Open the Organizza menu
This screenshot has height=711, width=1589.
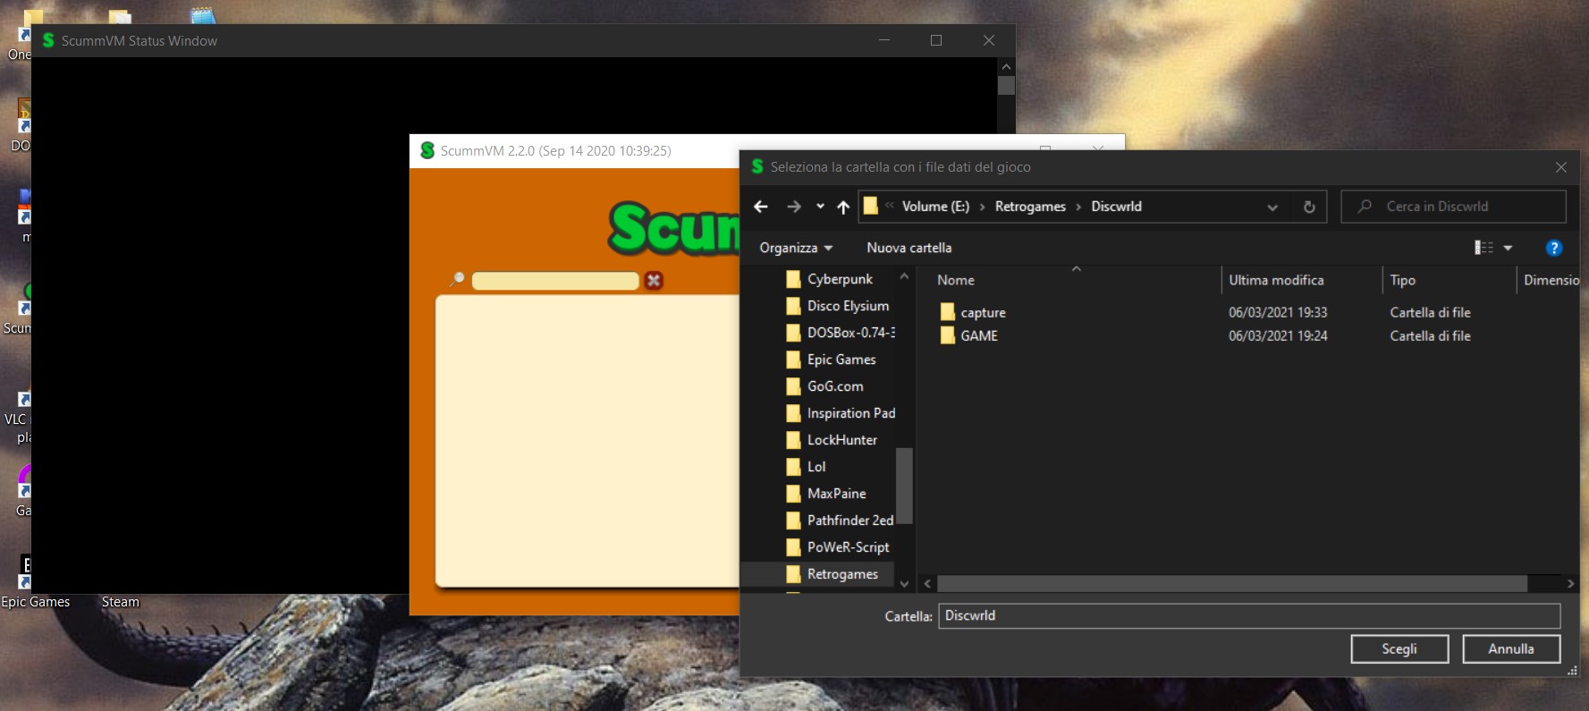tap(796, 248)
